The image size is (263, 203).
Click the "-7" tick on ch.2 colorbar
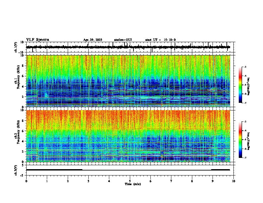[245, 158]
